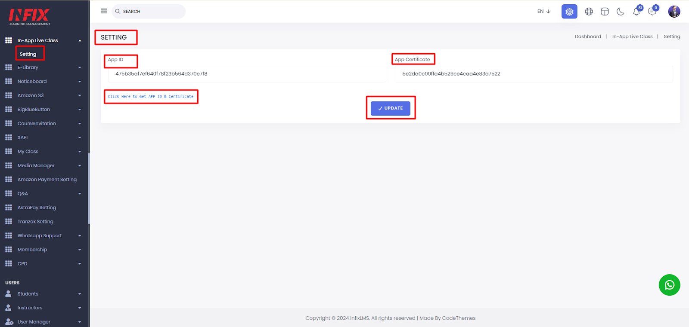
Task: Expand the BigBlueButton submenu arrow
Action: click(x=80, y=110)
